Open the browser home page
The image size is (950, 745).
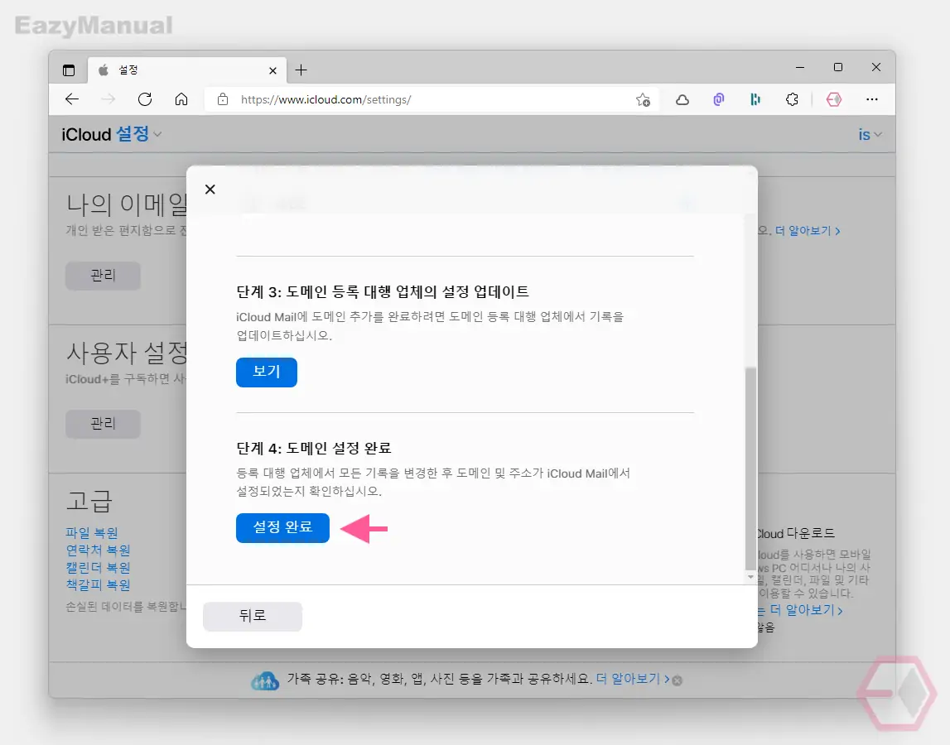click(x=181, y=99)
